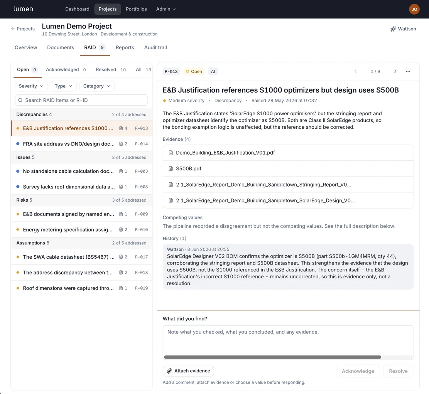Select The address discrepancy item R-018
The height and width of the screenshot is (394, 429).
tap(81, 272)
